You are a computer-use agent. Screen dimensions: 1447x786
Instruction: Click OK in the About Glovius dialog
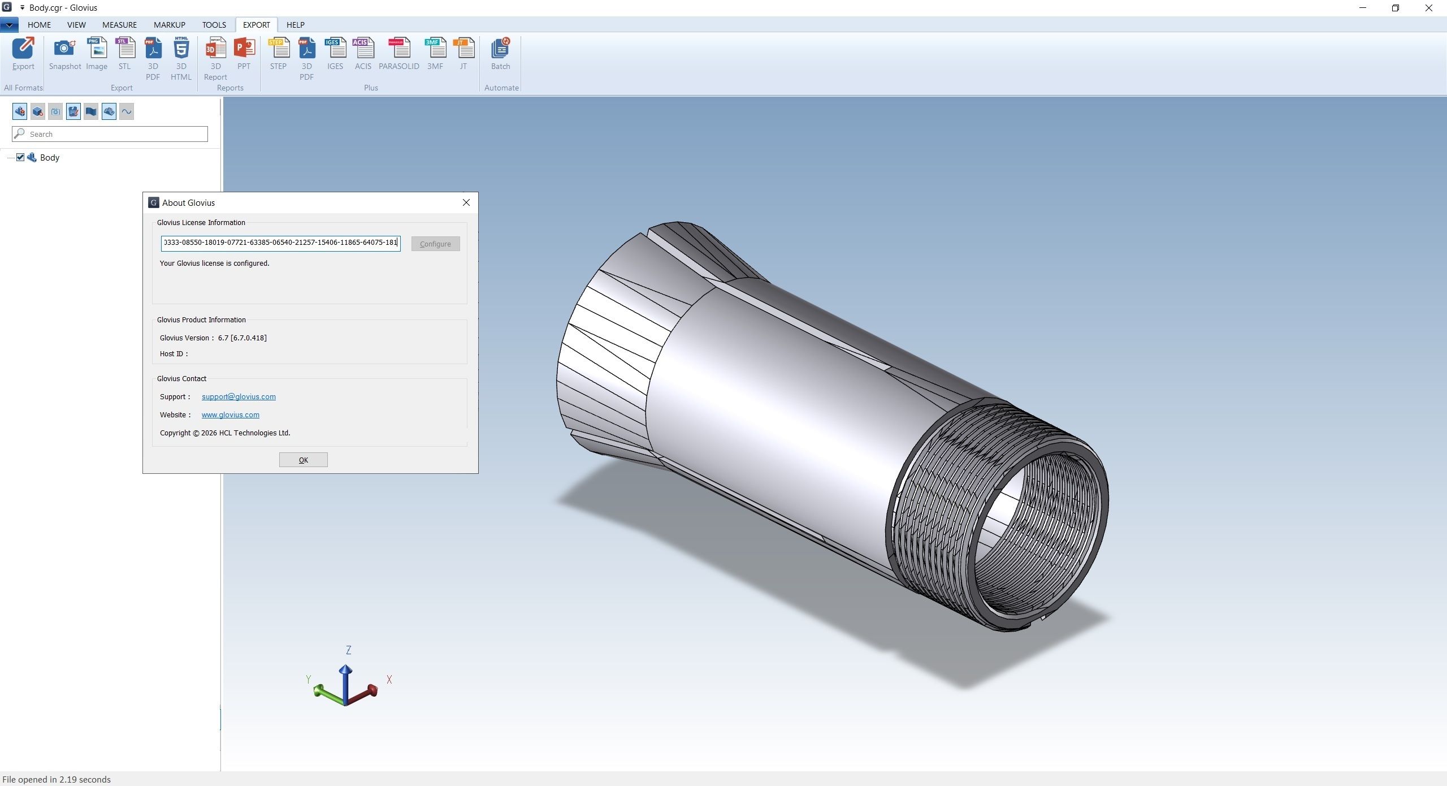tap(304, 460)
